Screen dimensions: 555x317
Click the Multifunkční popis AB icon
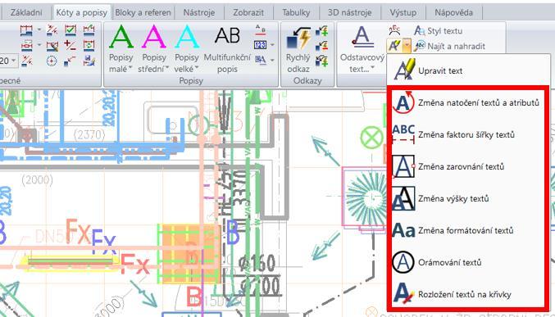tap(227, 35)
